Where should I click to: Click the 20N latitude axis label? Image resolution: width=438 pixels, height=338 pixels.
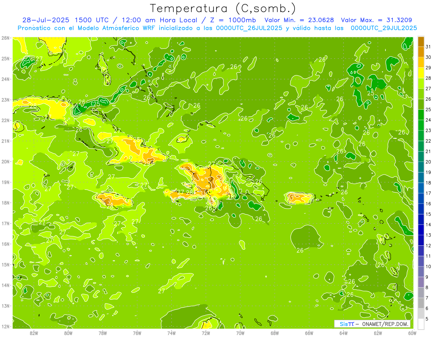(5, 162)
